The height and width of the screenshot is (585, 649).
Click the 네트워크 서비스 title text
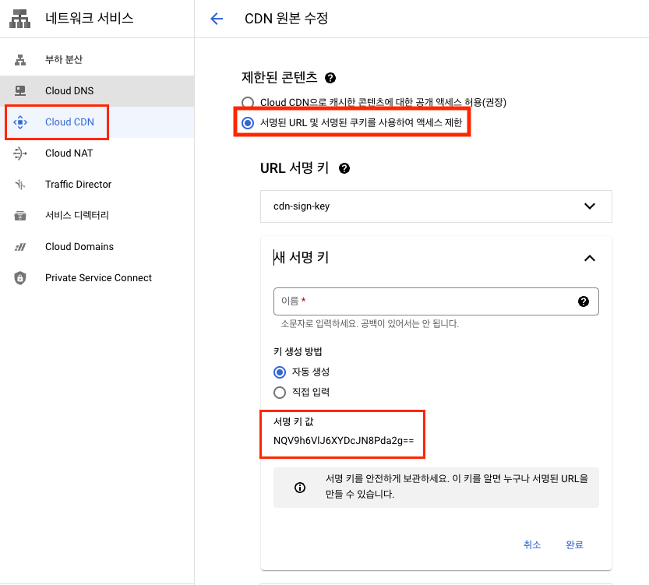90,18
